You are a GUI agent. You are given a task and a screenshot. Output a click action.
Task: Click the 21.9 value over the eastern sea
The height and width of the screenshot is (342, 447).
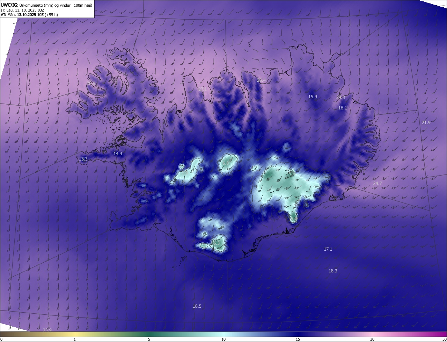click(426, 123)
